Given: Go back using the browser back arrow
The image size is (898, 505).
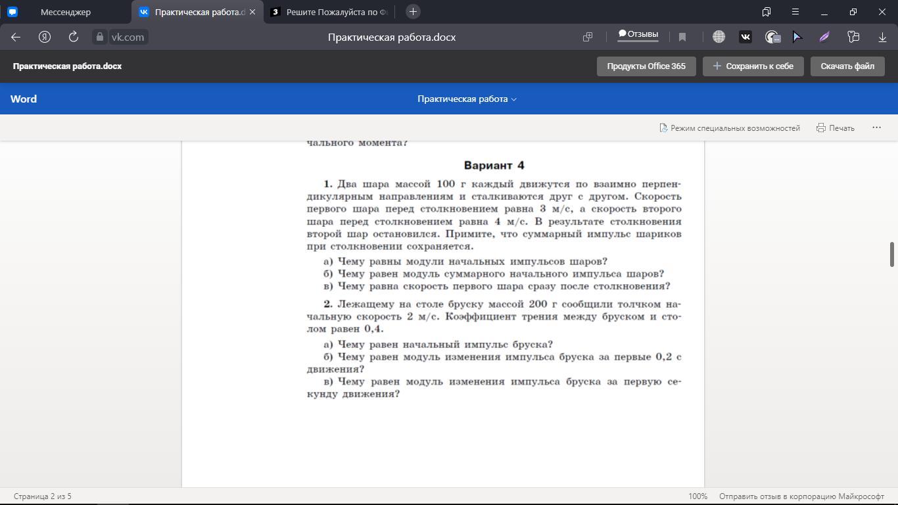Looking at the screenshot, I should coord(16,37).
